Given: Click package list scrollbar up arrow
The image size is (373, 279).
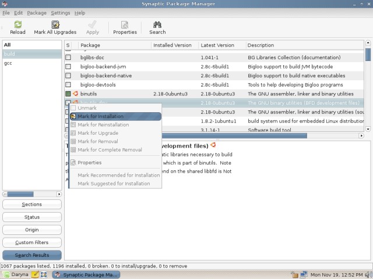Looking at the screenshot, I should (x=368, y=43).
